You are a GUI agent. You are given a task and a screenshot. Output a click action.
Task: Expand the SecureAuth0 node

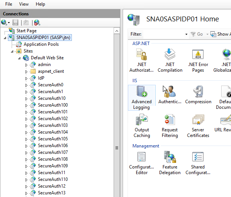[26, 85]
